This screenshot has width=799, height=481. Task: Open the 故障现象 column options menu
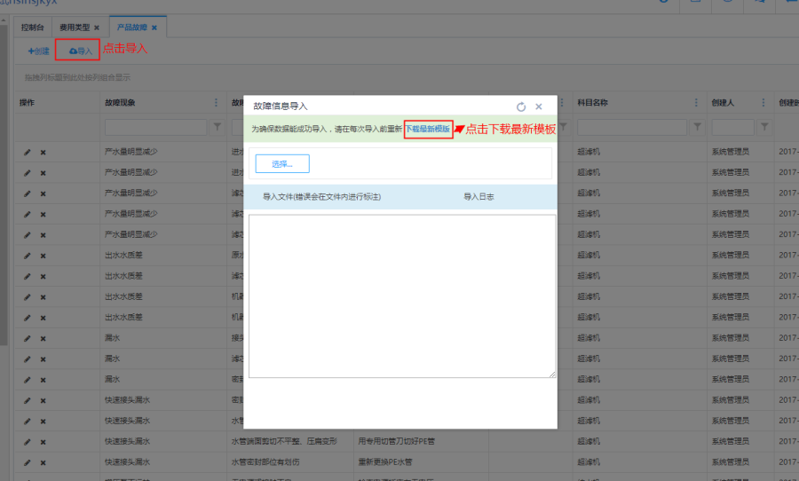pos(216,103)
